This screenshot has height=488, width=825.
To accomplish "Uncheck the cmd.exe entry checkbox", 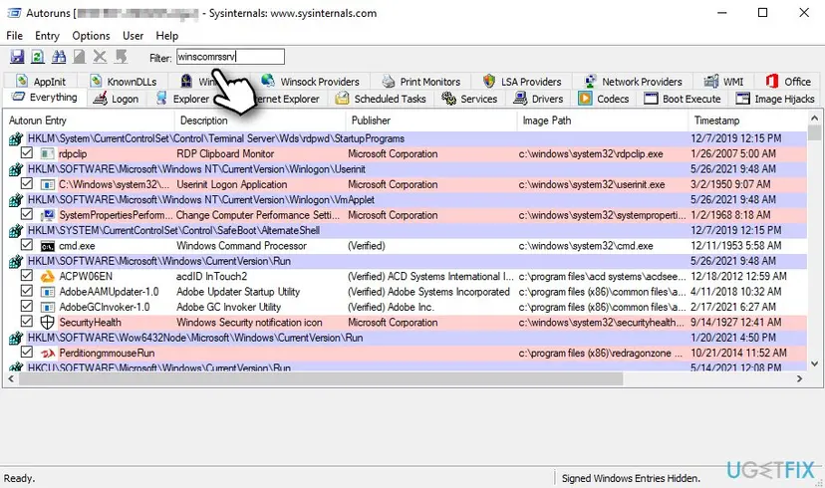I will tap(27, 245).
